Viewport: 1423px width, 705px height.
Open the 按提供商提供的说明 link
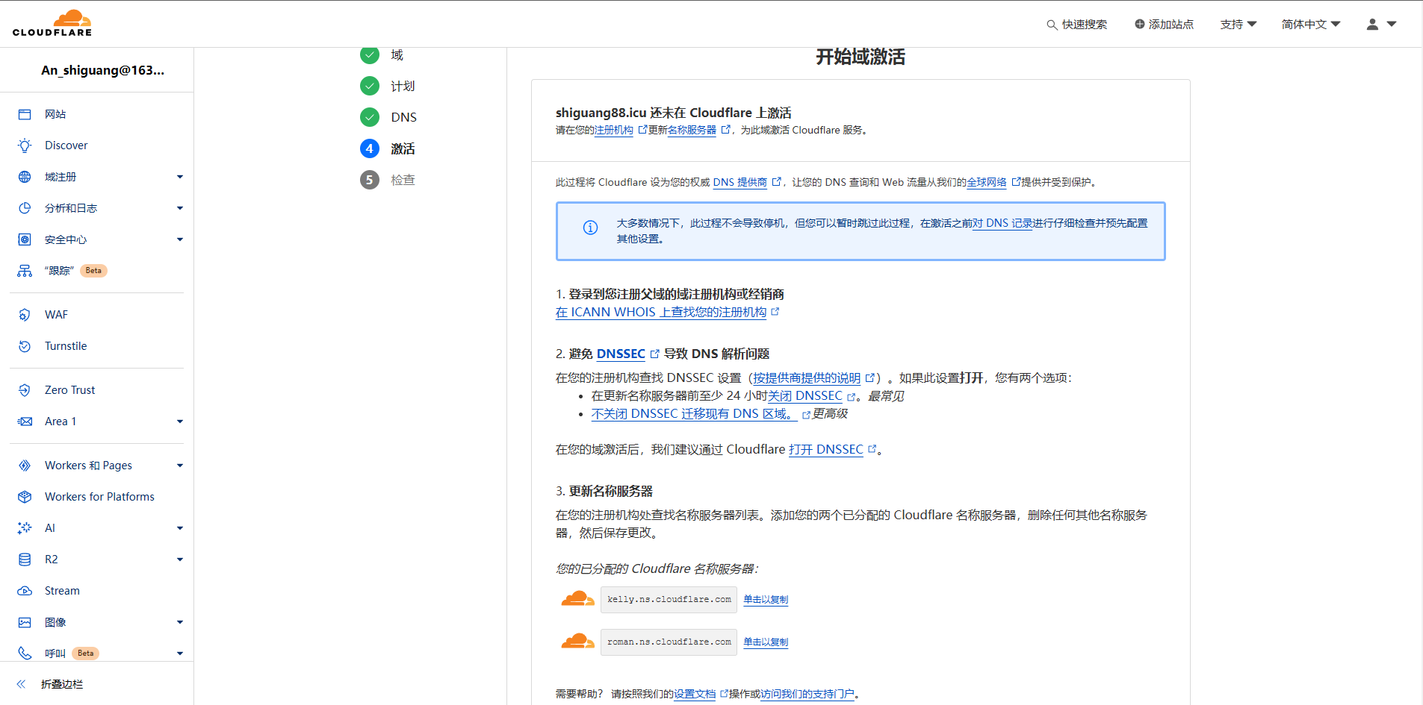pos(807,377)
